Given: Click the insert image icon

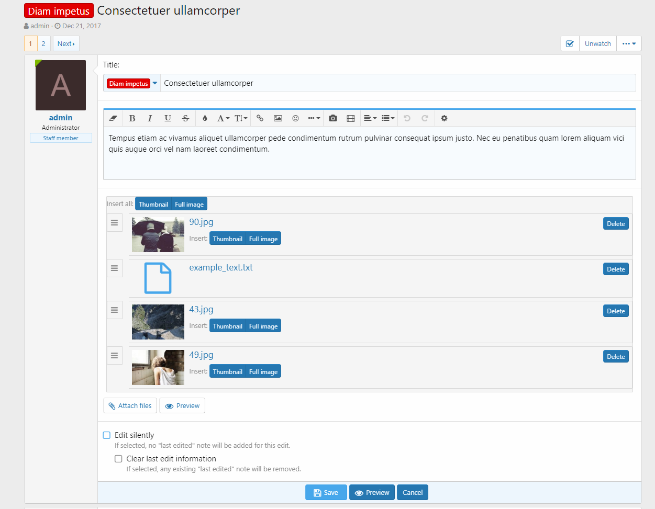Looking at the screenshot, I should [278, 118].
